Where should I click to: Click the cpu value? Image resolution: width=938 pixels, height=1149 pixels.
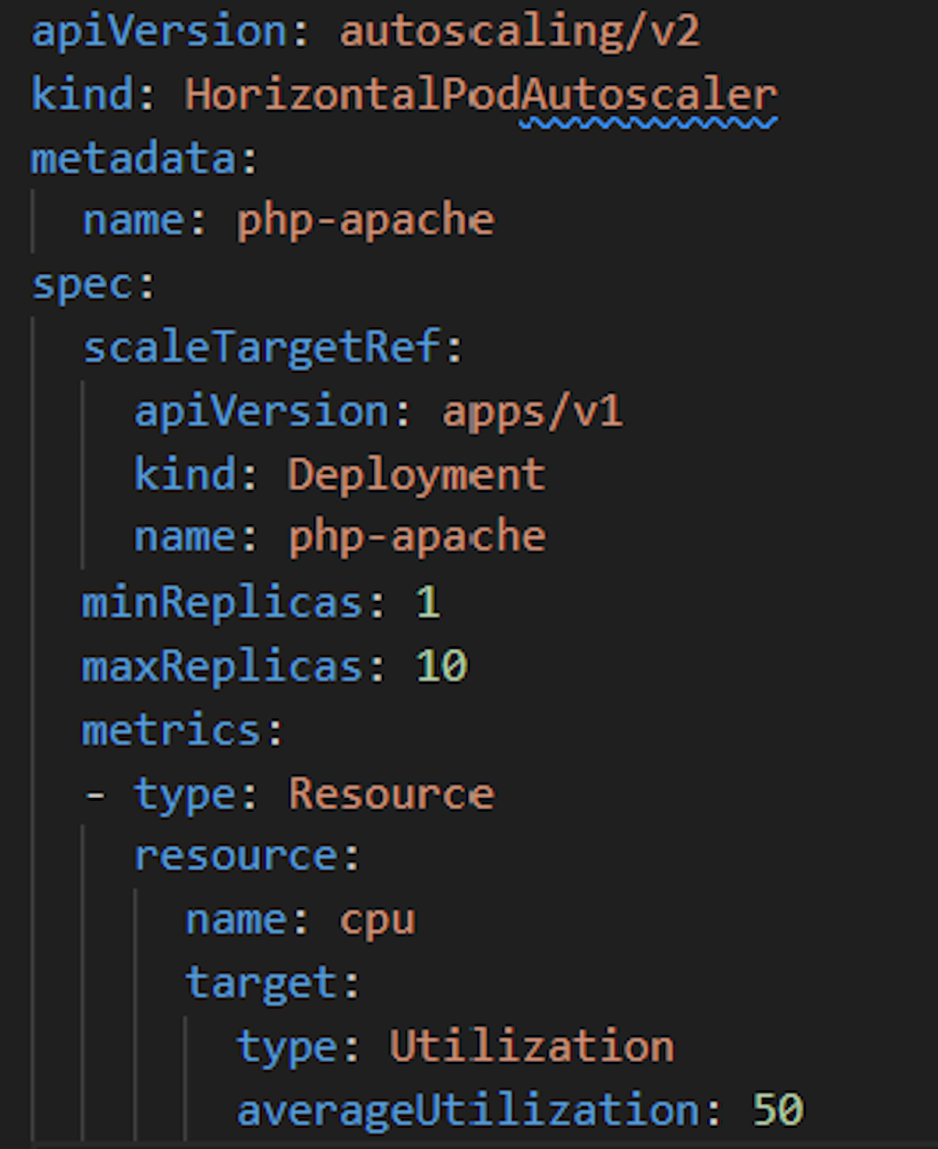tap(377, 919)
